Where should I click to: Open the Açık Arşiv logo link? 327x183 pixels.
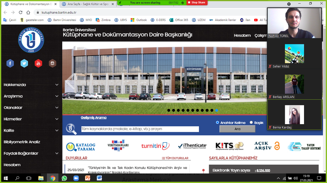tap(267, 146)
